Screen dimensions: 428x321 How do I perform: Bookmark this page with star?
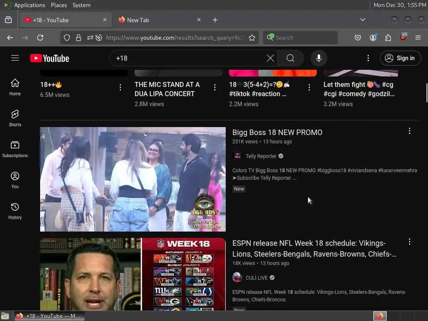[x=252, y=38]
